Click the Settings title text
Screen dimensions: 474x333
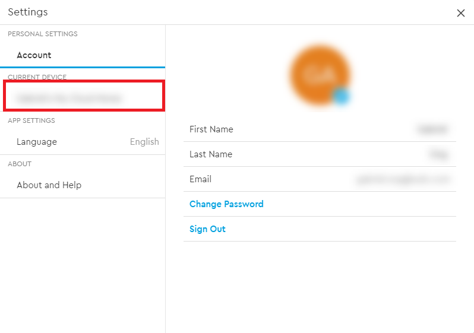28,12
